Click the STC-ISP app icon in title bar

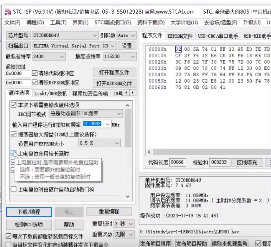coord(8,12)
